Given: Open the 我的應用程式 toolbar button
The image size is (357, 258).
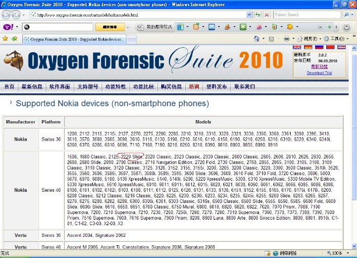Looking at the screenshot, I should click(155, 27).
